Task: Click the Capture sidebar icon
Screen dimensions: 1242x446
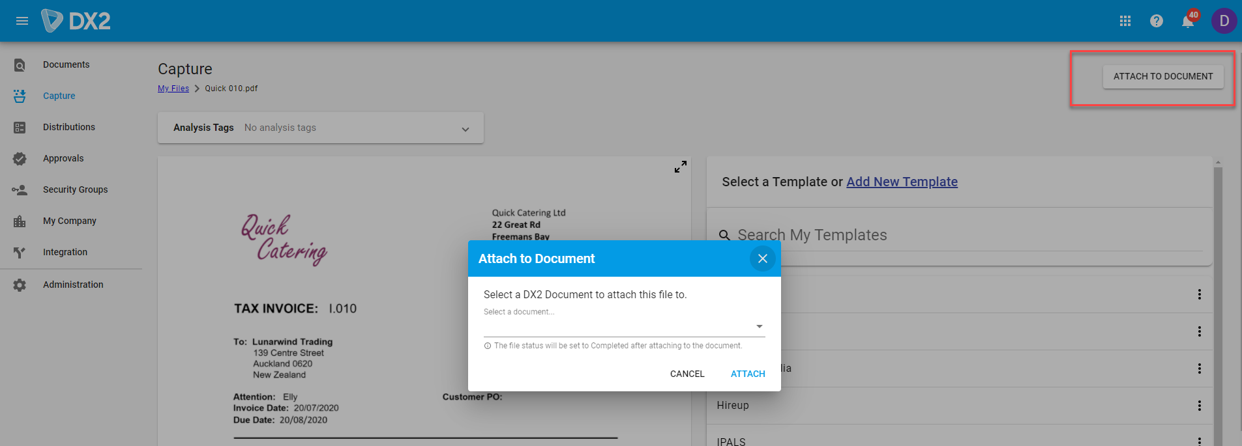Action: 20,96
